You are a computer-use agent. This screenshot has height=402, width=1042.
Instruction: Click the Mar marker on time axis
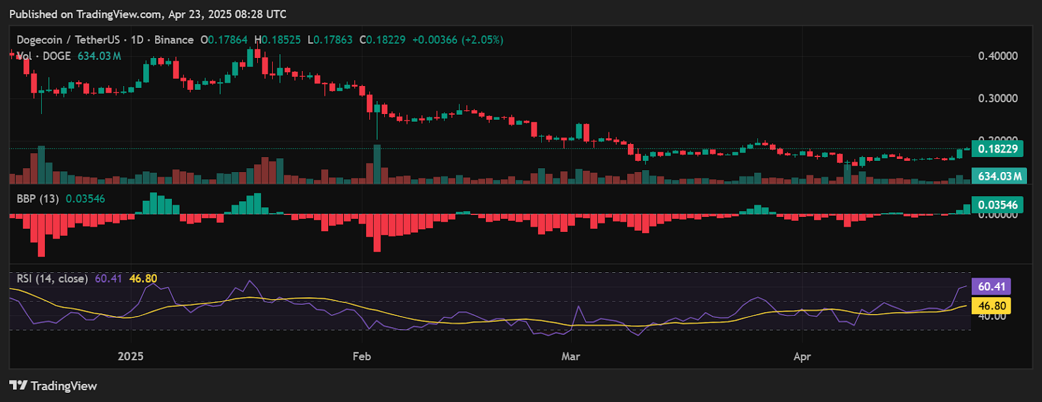[x=570, y=356]
